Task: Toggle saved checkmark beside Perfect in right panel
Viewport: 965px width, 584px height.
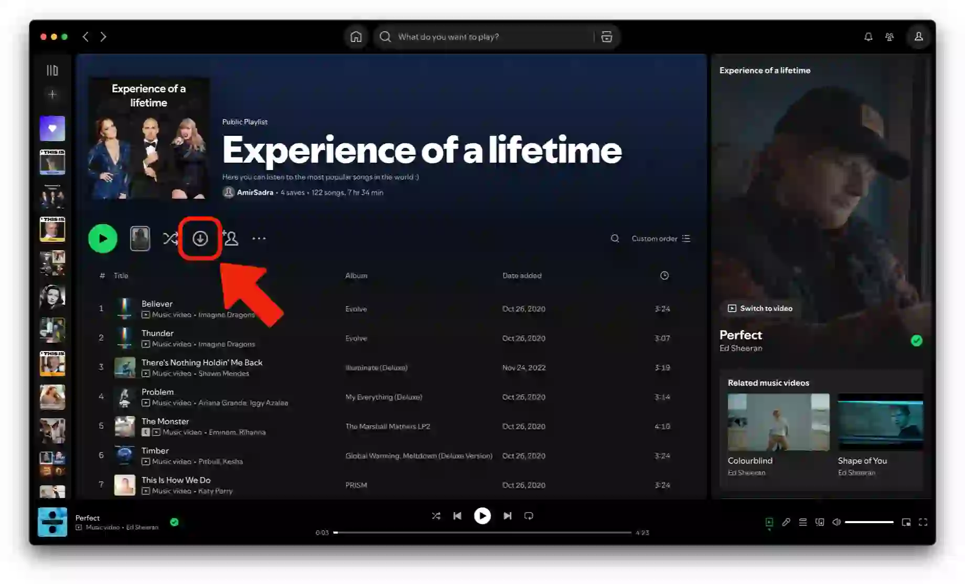Action: (x=917, y=341)
